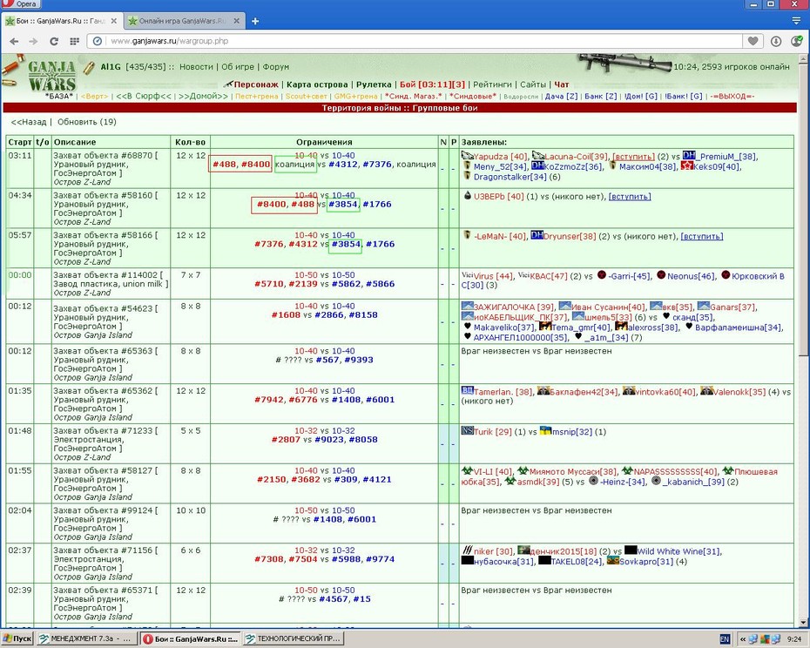Go back using browser back arrow
This screenshot has width=810, height=648.
click(x=14, y=41)
